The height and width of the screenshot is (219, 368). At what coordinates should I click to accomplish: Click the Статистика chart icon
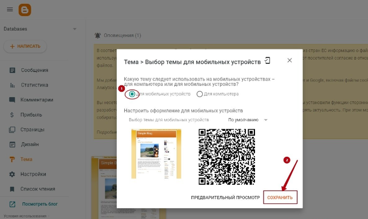(x=12, y=85)
